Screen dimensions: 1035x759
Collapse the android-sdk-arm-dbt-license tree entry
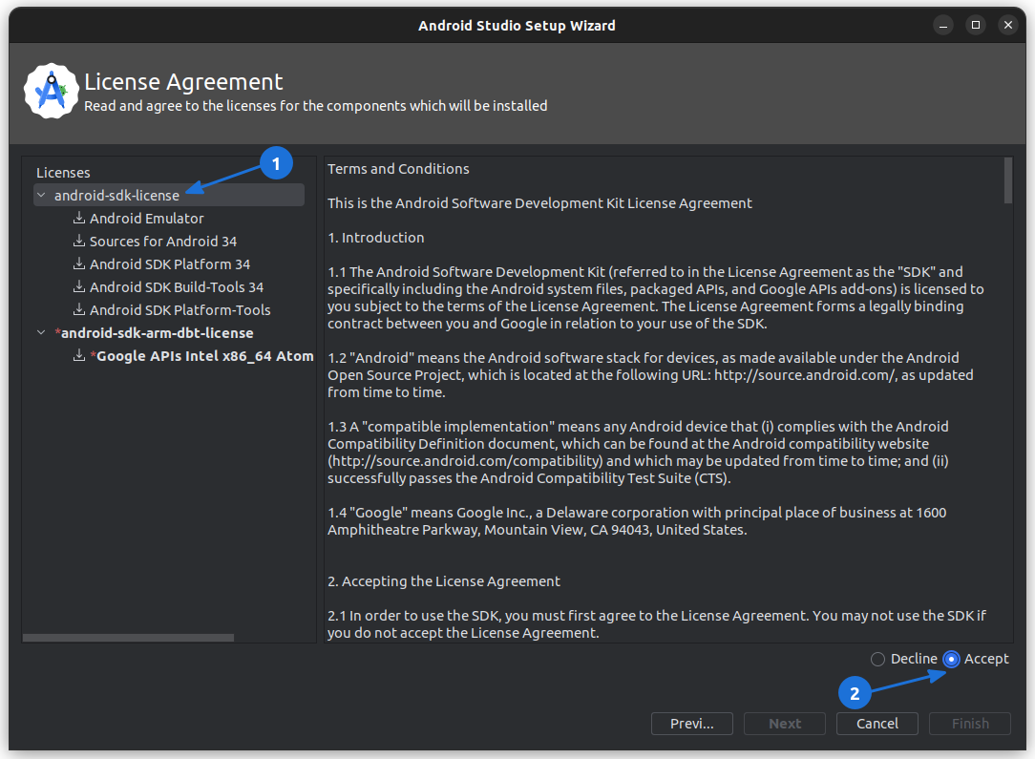(40, 332)
